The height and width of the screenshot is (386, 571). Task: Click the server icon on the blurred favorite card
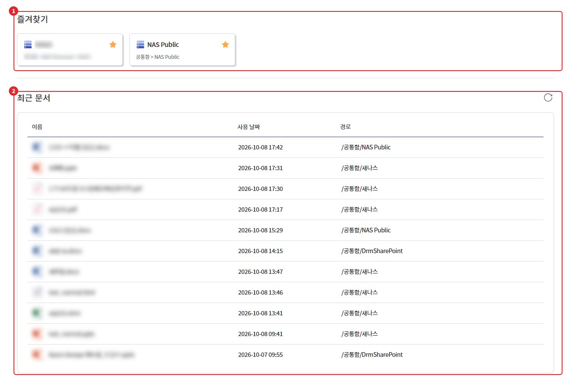coord(28,44)
